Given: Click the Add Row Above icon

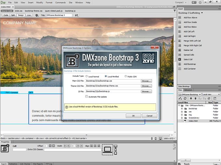Looking at the screenshot, I should tap(180, 17).
